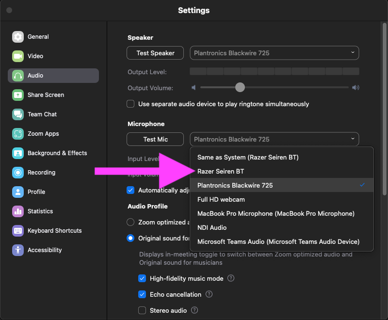Uncheck Automatically adjust microphone volume

click(130, 190)
